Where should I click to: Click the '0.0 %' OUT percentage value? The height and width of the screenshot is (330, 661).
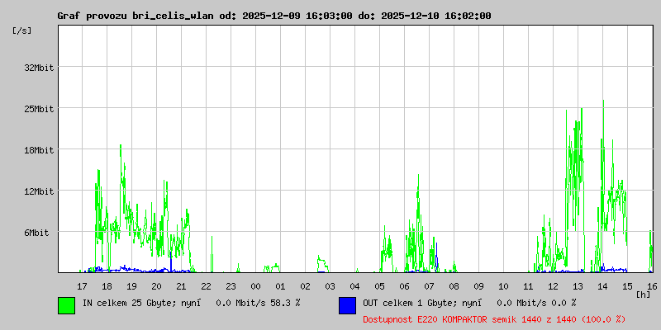[564, 303]
